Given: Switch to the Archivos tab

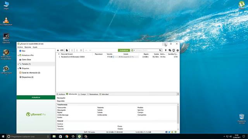Looking at the screenshot, I should pyautogui.click(x=61, y=94).
